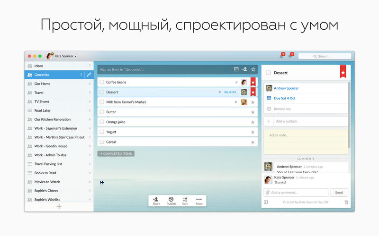Image resolution: width=379 pixels, height=236 pixels.
Task: Select Inbox in the sidebar
Action: click(x=39, y=66)
